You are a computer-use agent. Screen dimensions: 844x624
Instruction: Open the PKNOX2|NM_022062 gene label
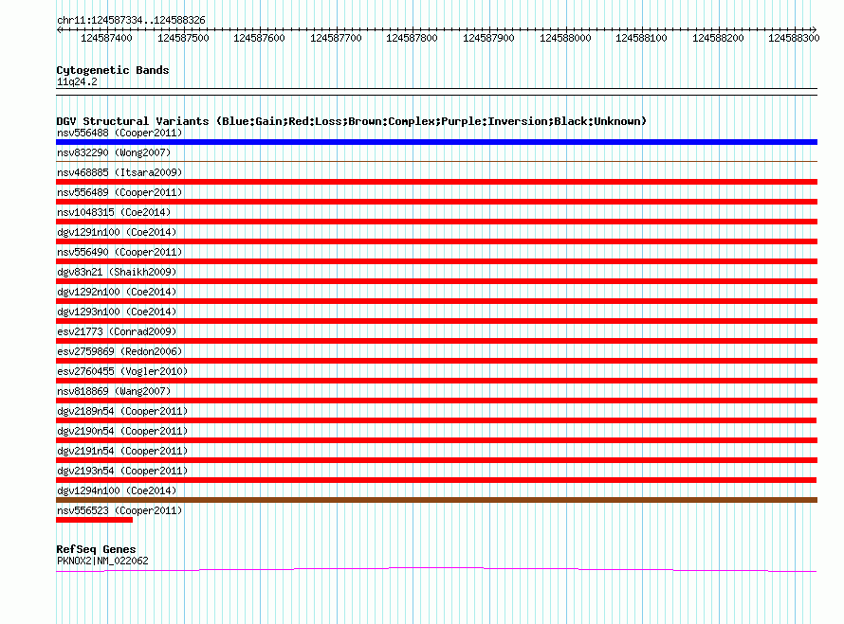point(102,561)
